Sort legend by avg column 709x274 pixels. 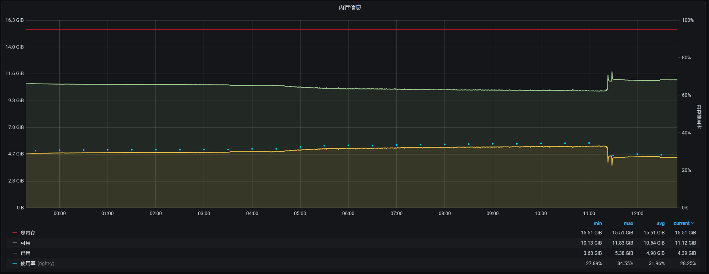(x=660, y=223)
